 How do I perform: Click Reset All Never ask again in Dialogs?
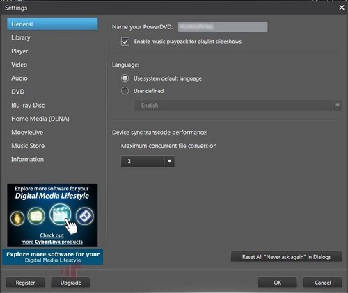coord(287,257)
